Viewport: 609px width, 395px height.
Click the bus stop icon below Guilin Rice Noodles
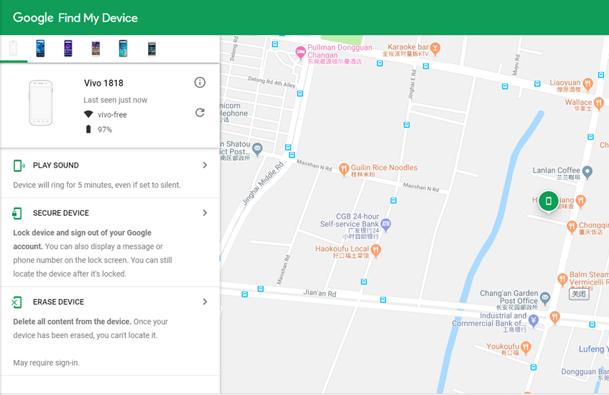[x=393, y=200]
